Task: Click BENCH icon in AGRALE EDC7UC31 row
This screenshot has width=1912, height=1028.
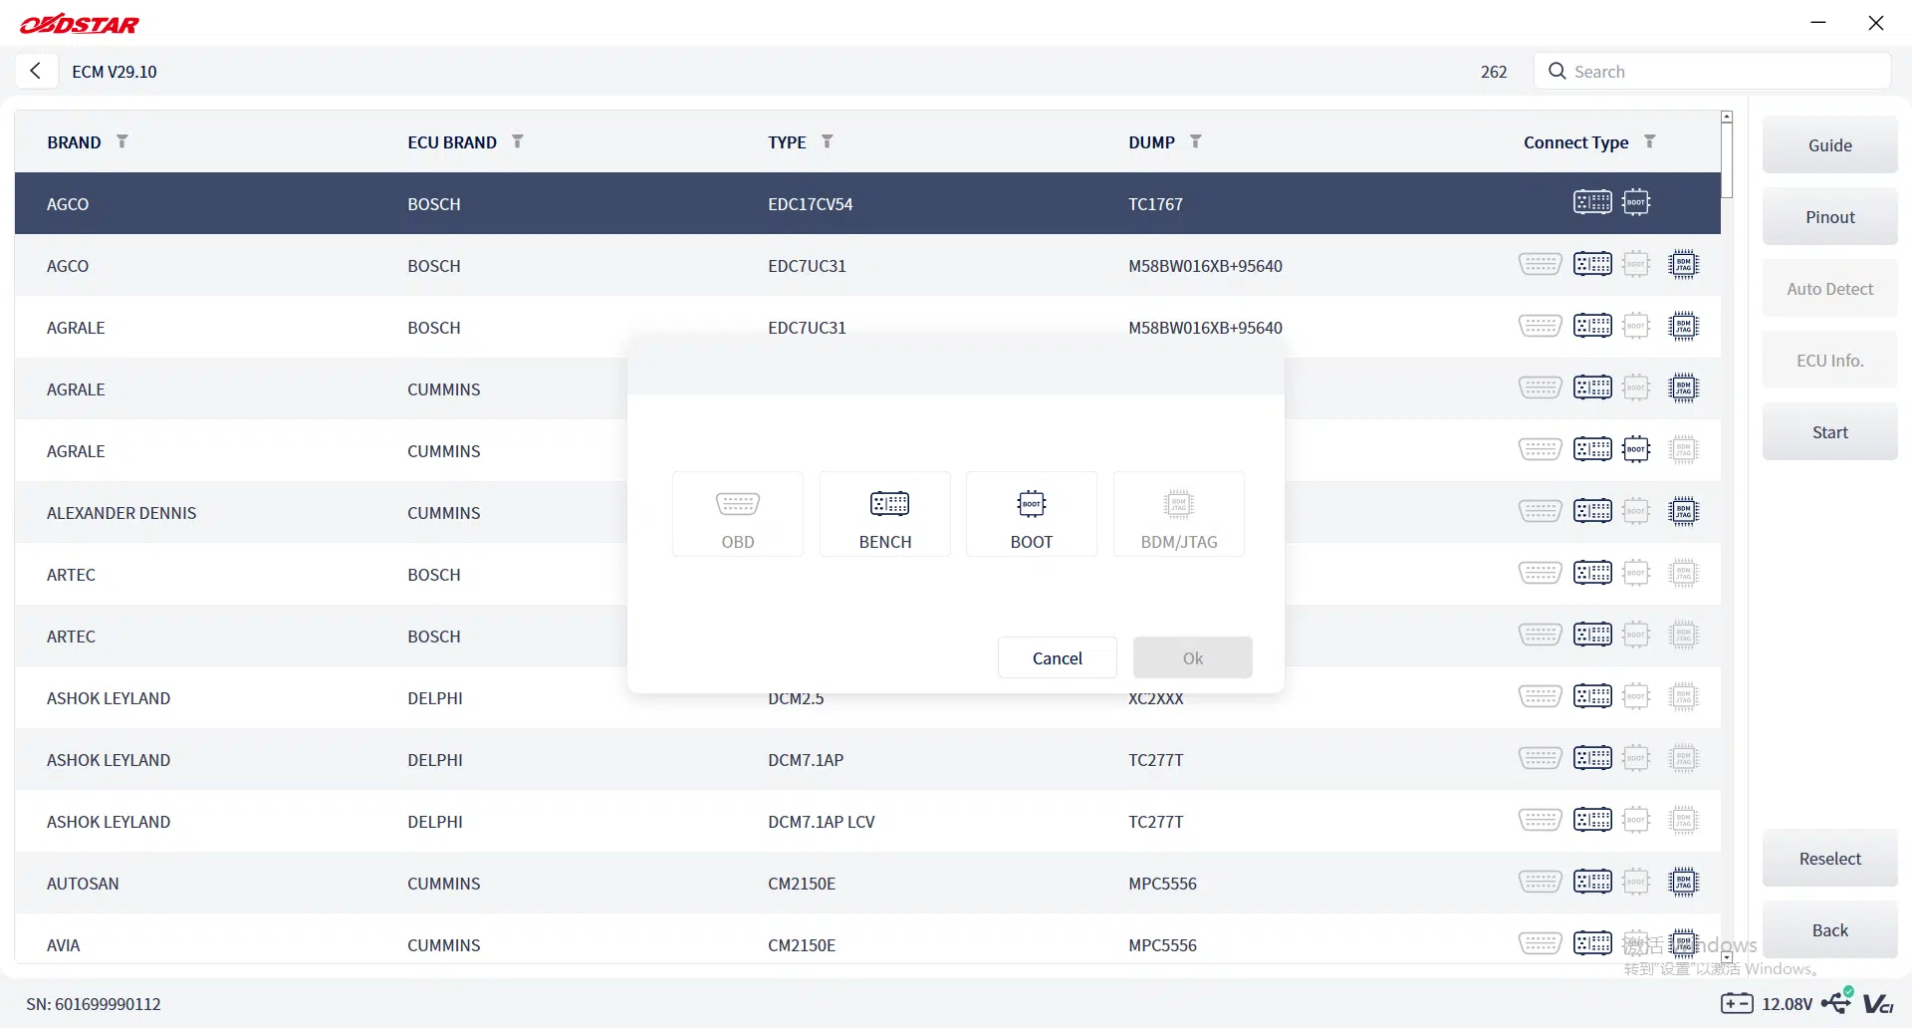Action: [x=1592, y=326]
